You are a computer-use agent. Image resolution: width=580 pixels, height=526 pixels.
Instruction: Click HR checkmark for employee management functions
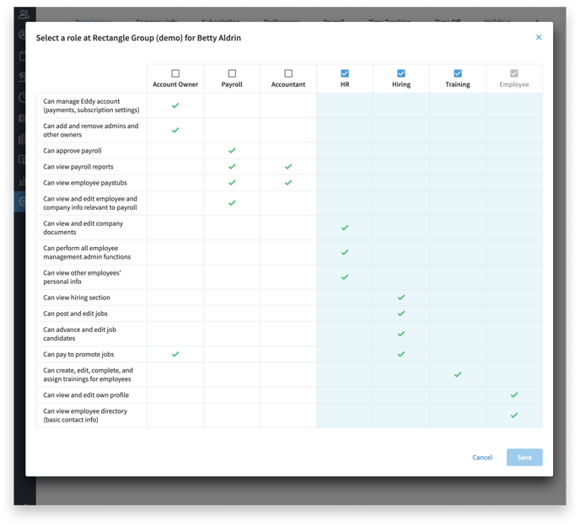(345, 252)
